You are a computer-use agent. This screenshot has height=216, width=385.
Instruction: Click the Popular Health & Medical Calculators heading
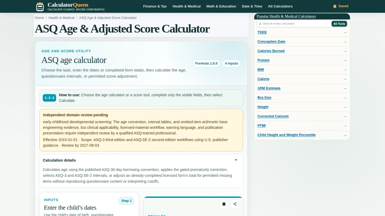coord(286,17)
